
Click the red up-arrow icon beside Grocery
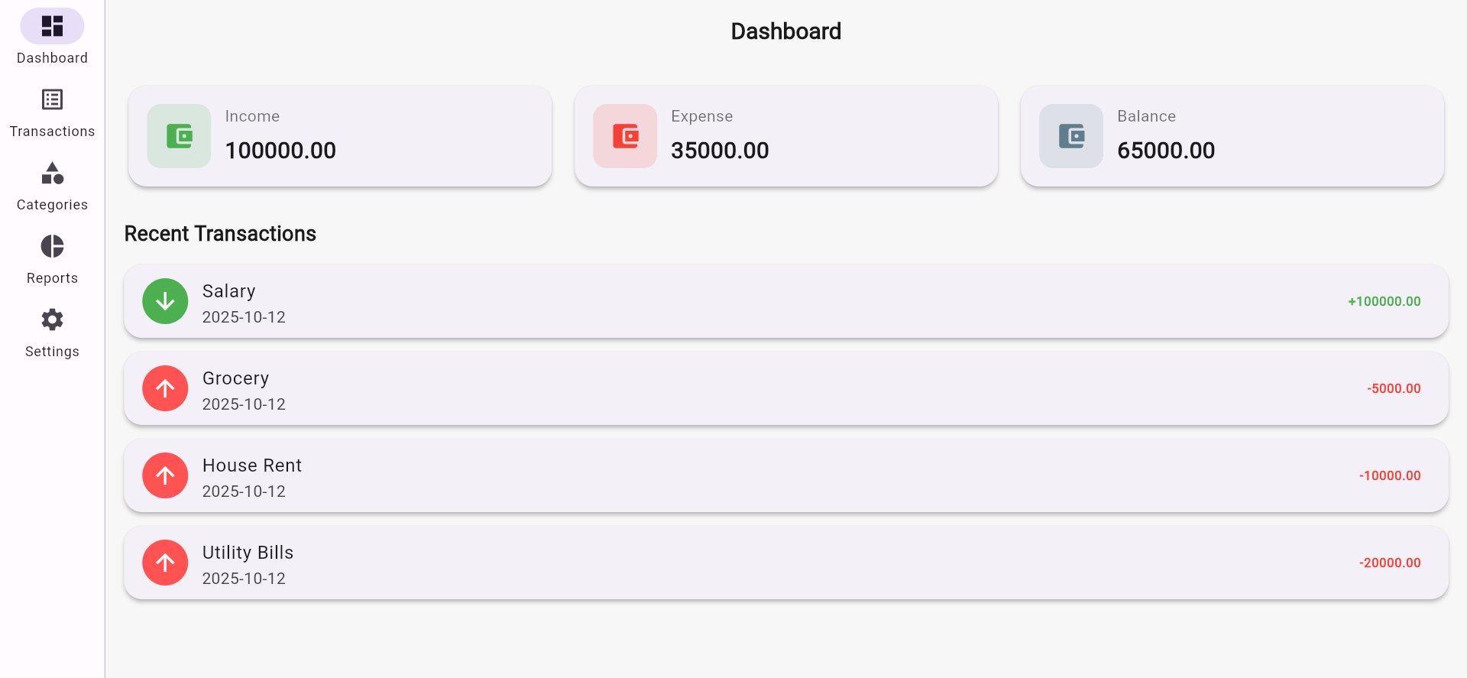coord(165,388)
